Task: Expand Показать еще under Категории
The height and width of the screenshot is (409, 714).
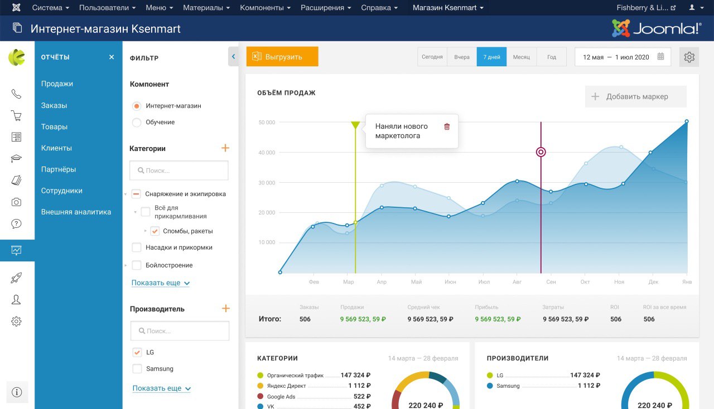Action: point(161,283)
